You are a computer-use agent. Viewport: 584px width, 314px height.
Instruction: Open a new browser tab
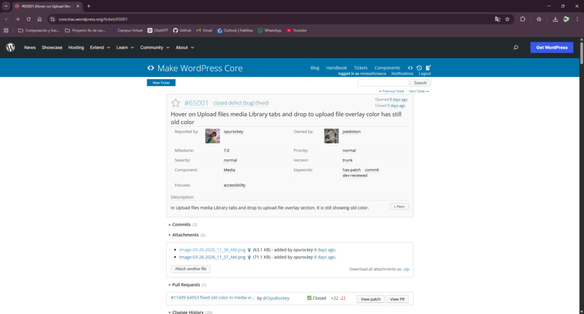point(88,6)
